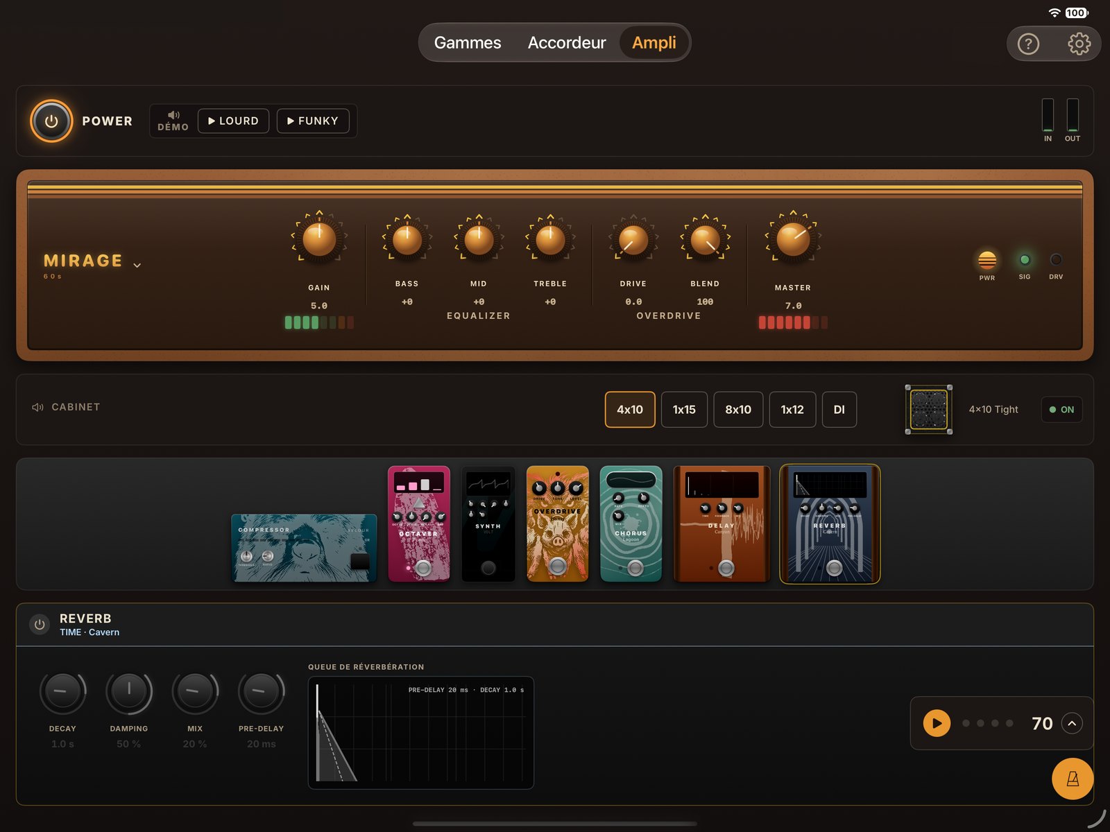
Task: Select the Octaver pedal
Action: click(x=419, y=523)
